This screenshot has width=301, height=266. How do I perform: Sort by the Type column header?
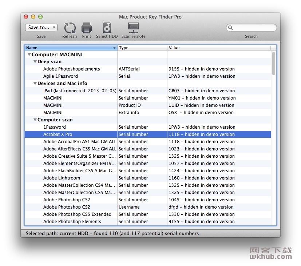point(142,48)
